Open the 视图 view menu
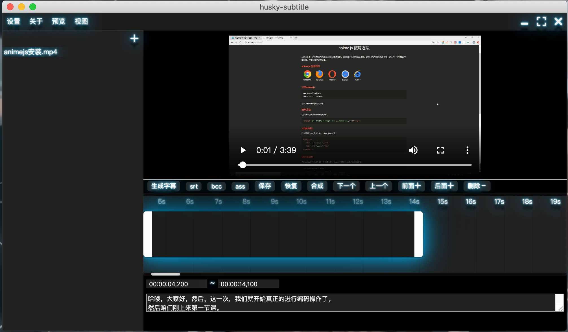This screenshot has height=332, width=568. (81, 21)
